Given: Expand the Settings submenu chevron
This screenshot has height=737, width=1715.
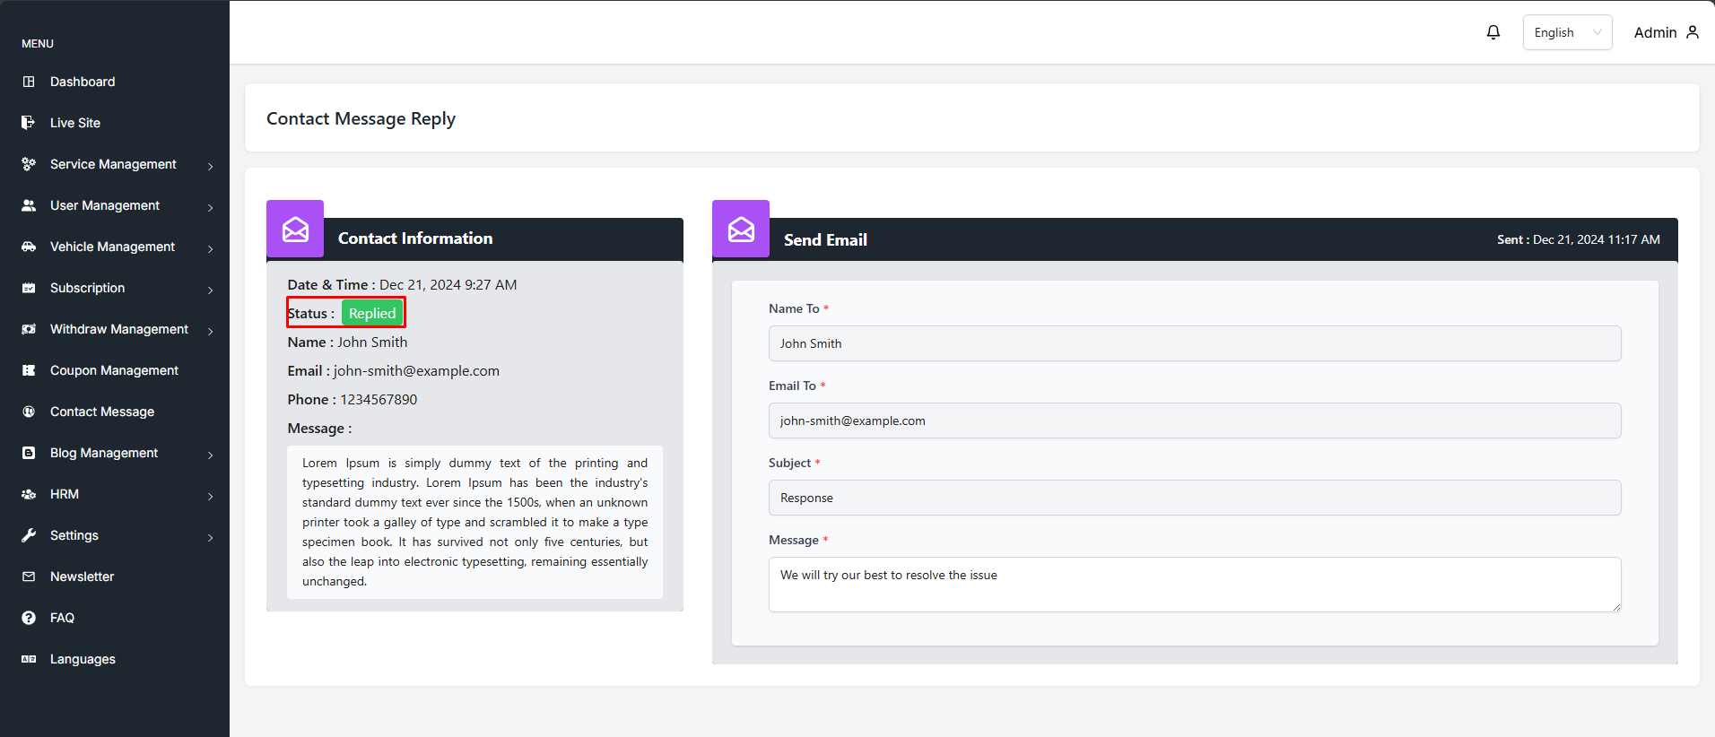Looking at the screenshot, I should [x=211, y=537].
